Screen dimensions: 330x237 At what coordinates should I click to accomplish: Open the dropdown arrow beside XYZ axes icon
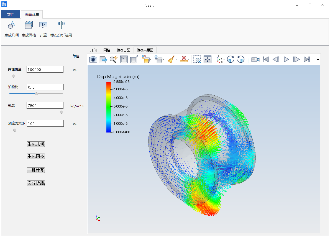pos(224,60)
